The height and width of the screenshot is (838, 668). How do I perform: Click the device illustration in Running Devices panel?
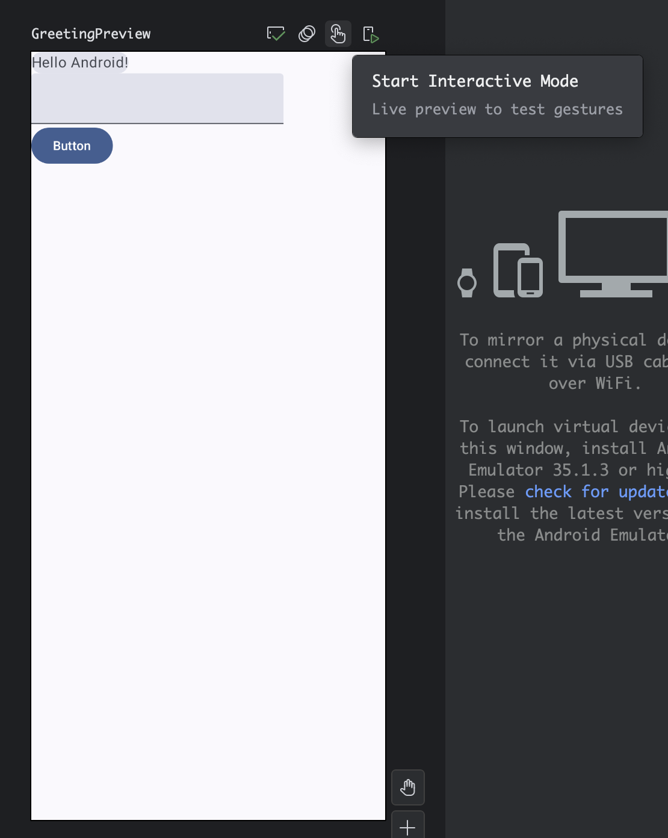(x=560, y=256)
